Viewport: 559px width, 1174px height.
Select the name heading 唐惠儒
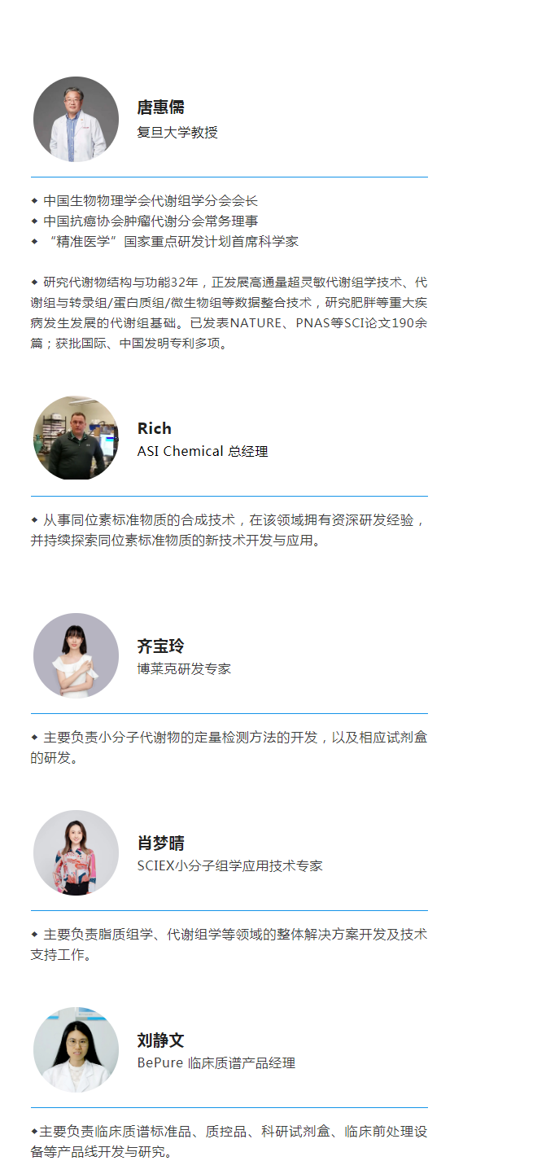[161, 107]
